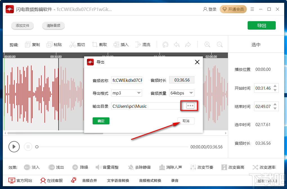Confirm export with the 确定 button
The width and height of the screenshot is (287, 189).
pyautogui.click(x=101, y=121)
